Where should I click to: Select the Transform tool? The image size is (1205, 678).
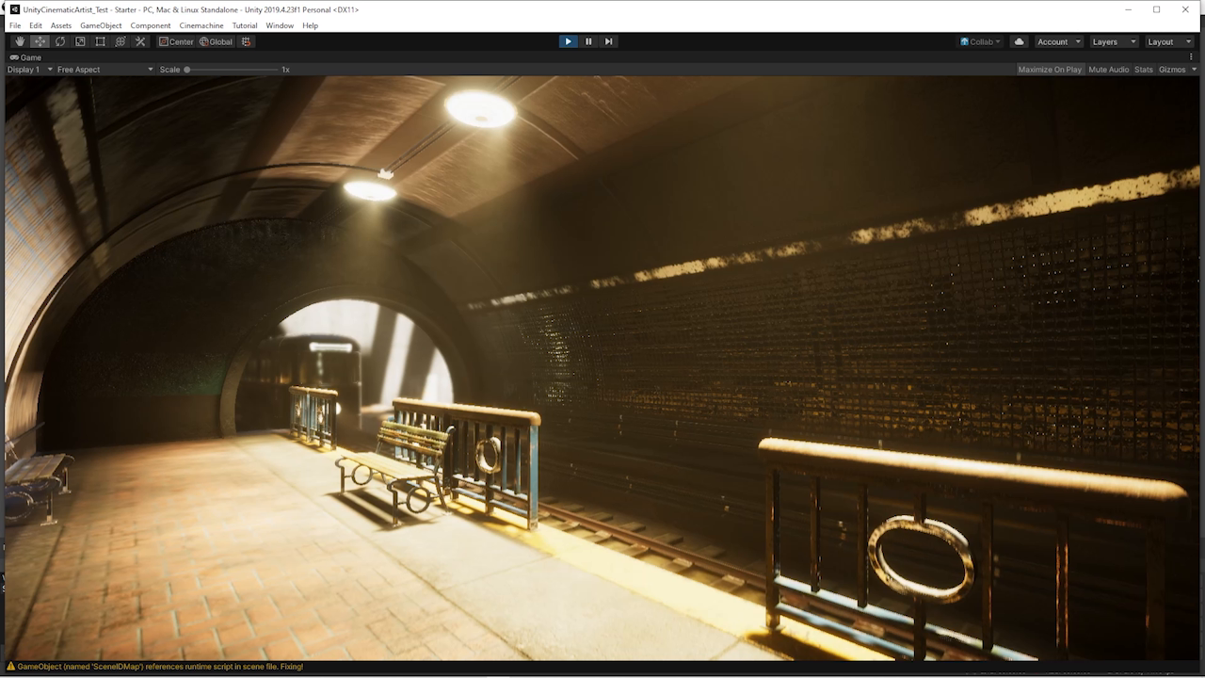coord(120,41)
